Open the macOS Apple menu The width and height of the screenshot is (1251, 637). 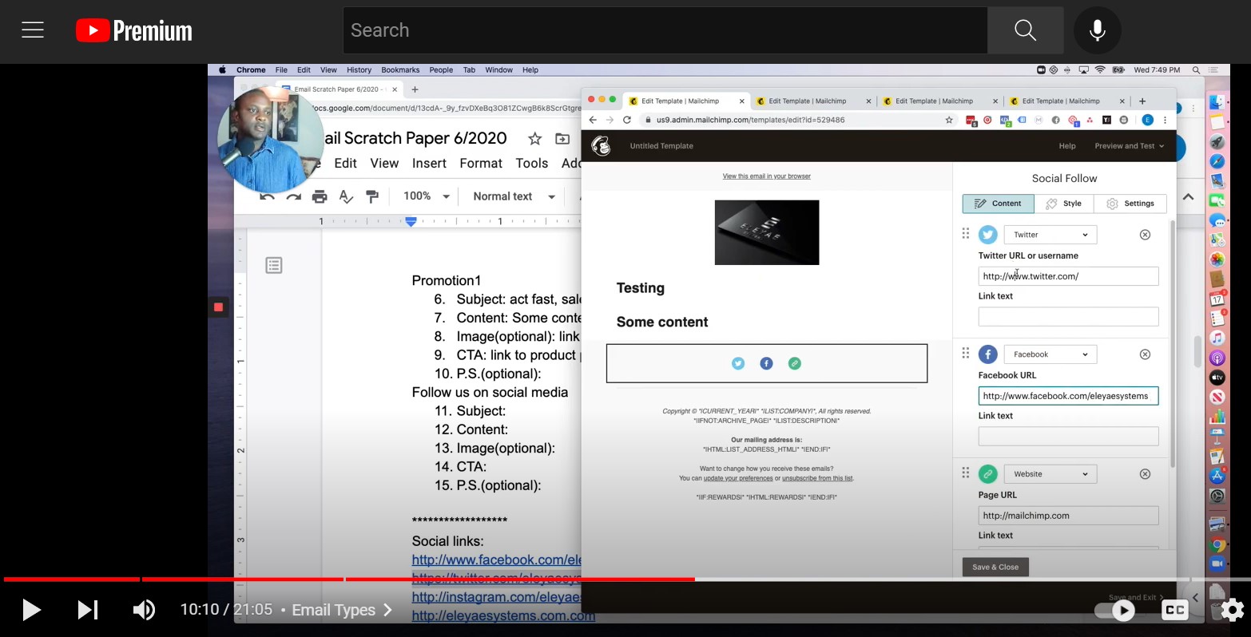[222, 70]
